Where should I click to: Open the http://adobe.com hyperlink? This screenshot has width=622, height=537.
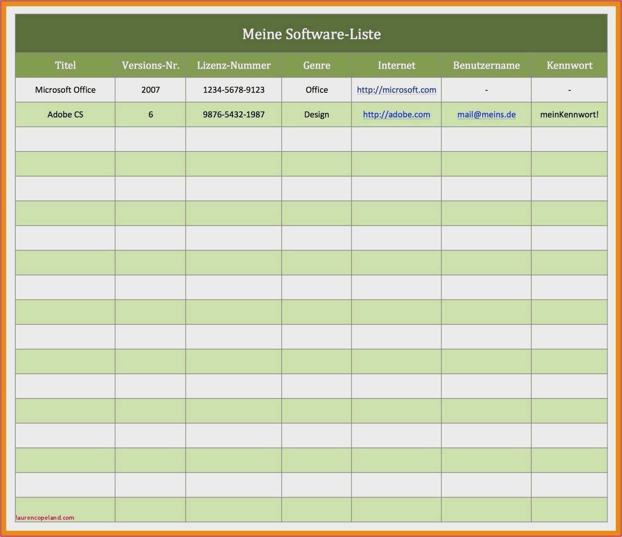pos(396,115)
